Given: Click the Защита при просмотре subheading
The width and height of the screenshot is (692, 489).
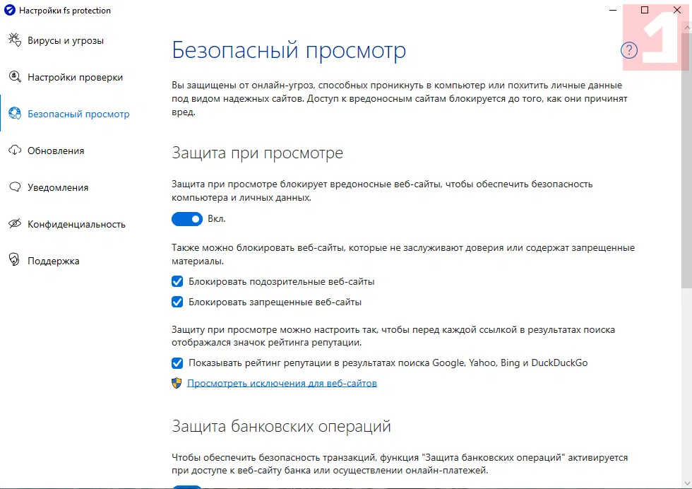Looking at the screenshot, I should coord(257,153).
